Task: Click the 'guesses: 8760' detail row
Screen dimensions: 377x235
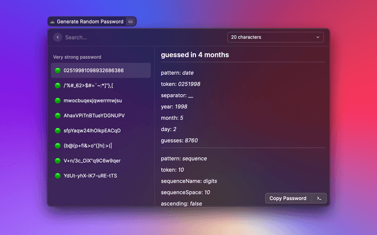Action: (x=180, y=140)
